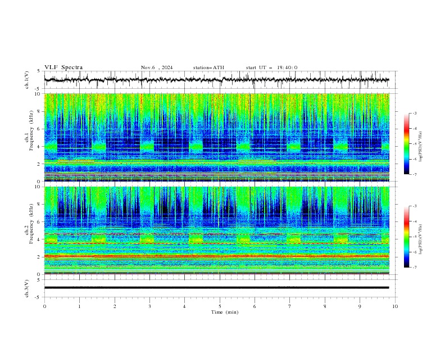Click time axis tick label "8" under plots
This screenshot has height=344, width=445.
[325, 306]
